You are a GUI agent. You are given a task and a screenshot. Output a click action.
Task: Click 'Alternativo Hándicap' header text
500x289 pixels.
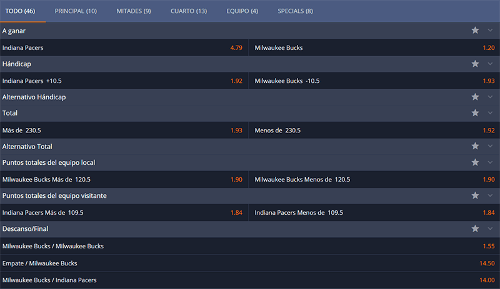point(34,97)
